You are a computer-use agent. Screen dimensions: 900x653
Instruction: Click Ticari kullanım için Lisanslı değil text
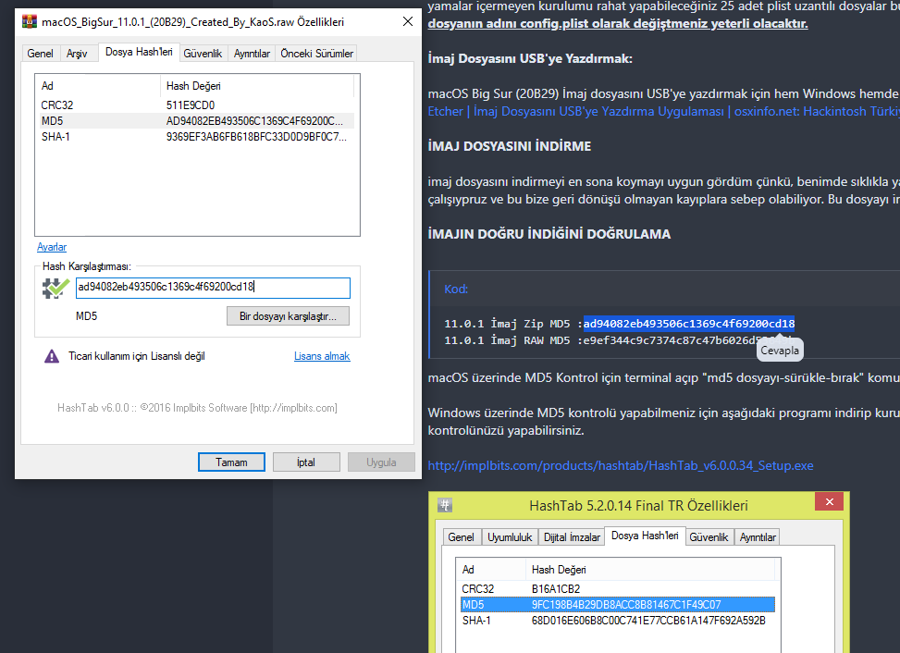click(137, 356)
